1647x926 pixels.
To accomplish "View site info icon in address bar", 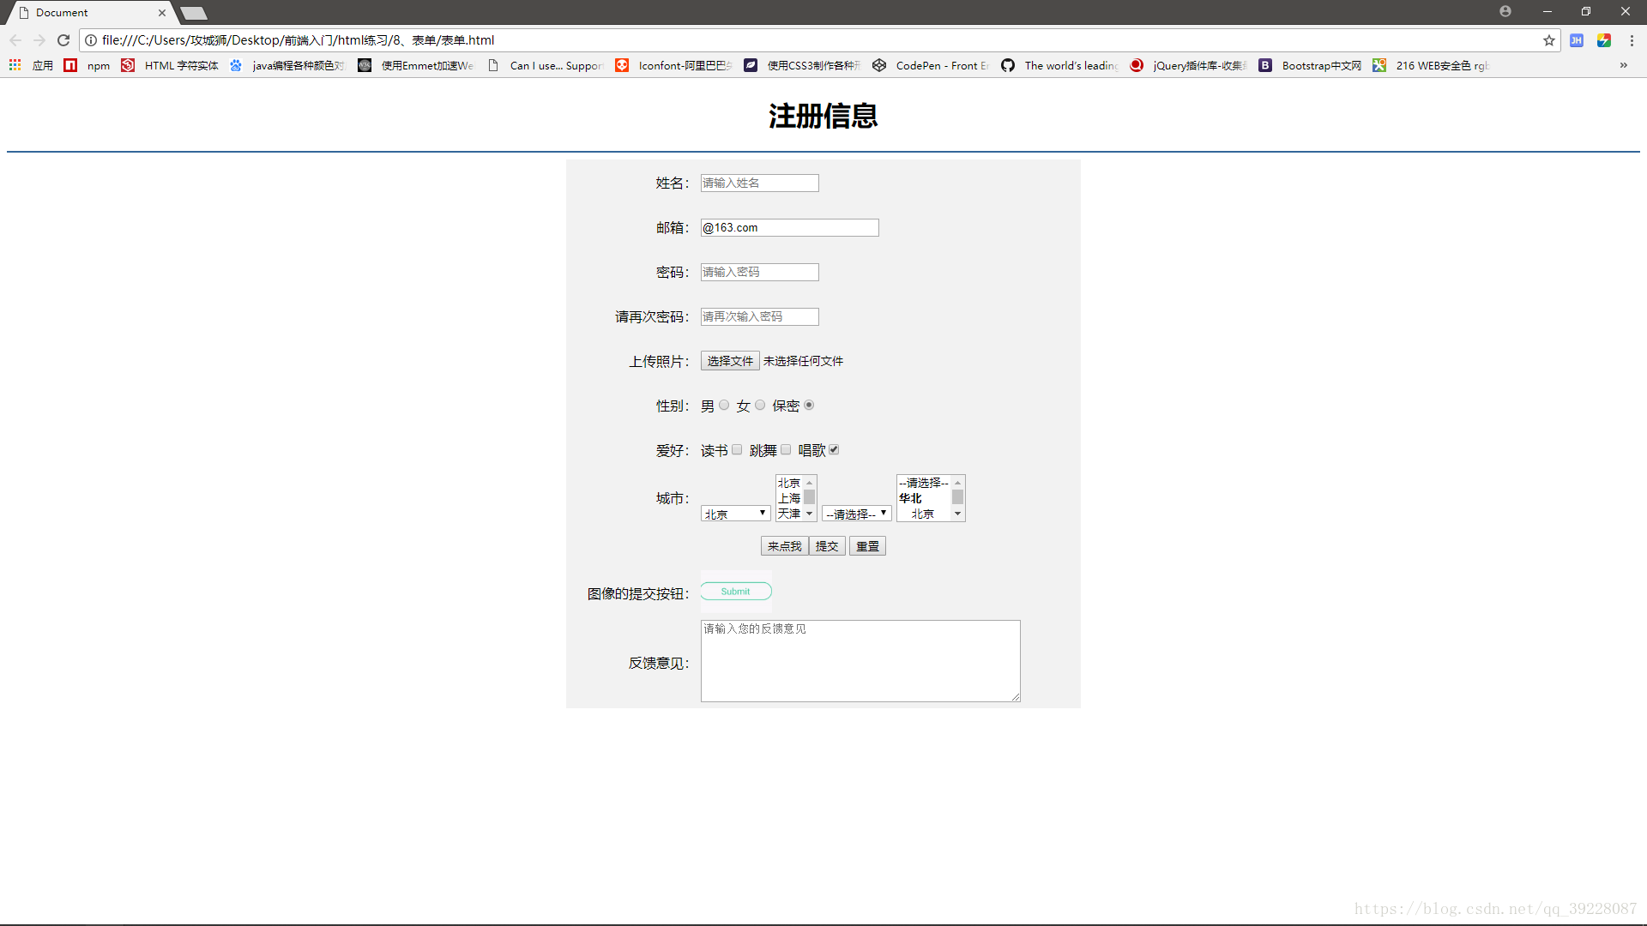I will tap(91, 40).
